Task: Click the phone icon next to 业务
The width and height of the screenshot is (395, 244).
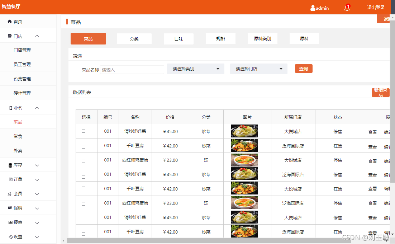Action: [x=11, y=108]
